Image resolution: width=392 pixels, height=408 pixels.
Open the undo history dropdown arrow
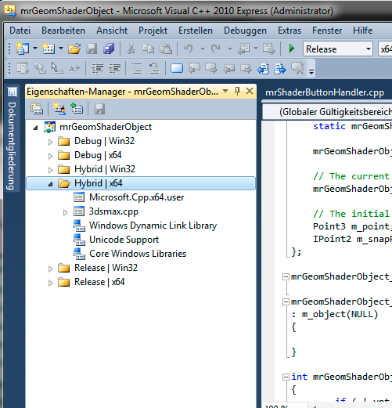(x=202, y=49)
